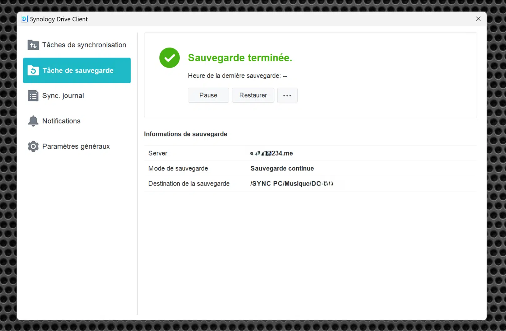Click the green checkmark status icon
The image size is (506, 331).
tap(170, 58)
